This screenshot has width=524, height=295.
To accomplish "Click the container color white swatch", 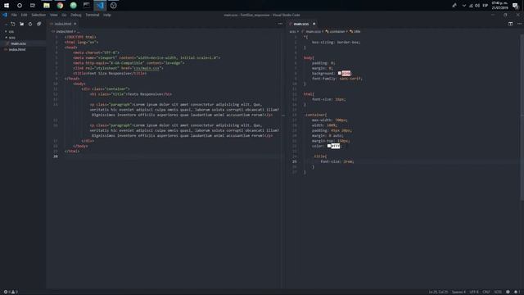I will coord(329,146).
